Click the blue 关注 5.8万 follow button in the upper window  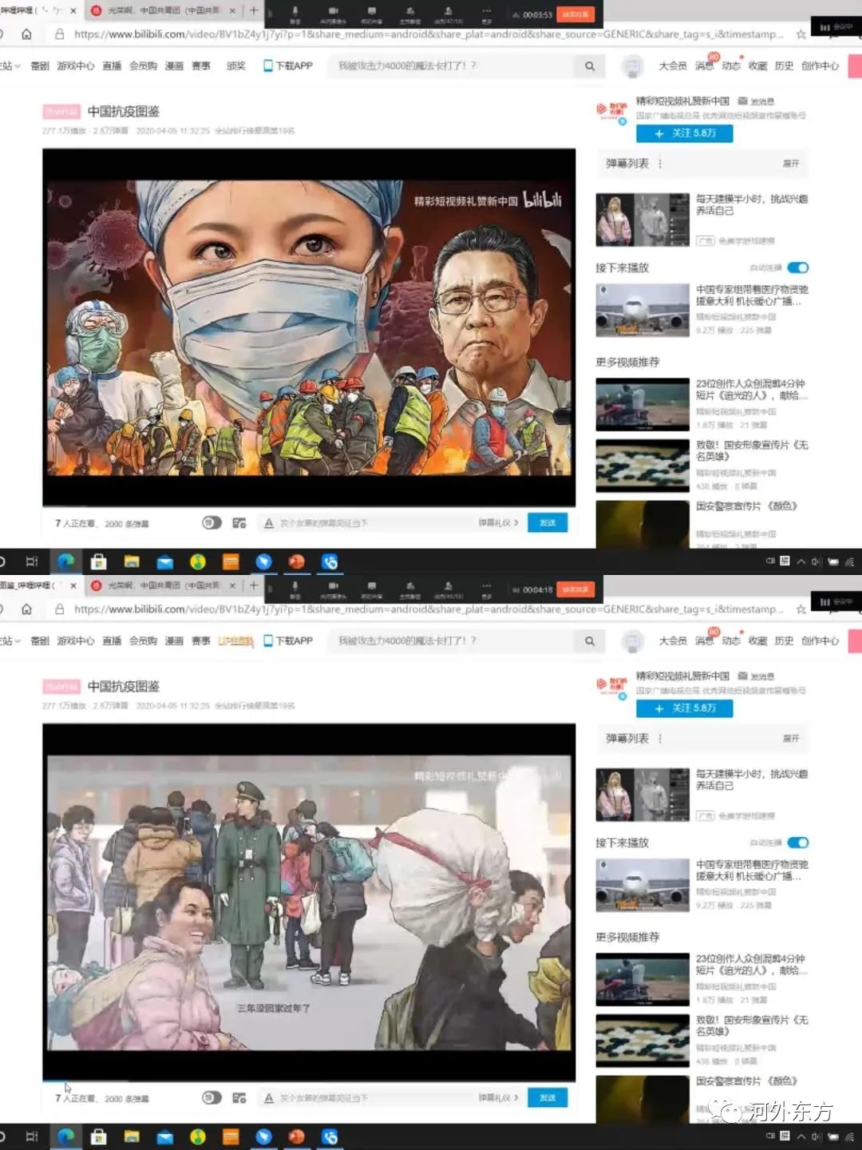pos(684,133)
